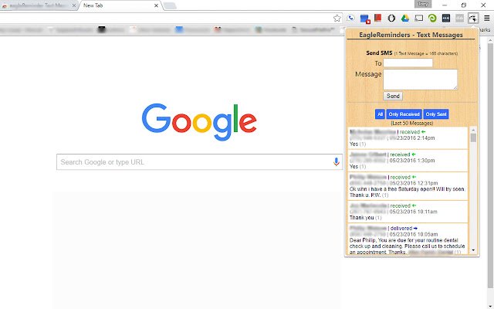494x309 pixels.
Task: Click the user profile button in title bar
Action: coord(423,4)
